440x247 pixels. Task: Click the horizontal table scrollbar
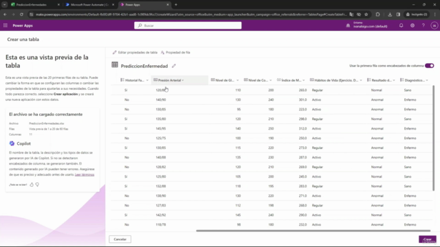(313, 231)
